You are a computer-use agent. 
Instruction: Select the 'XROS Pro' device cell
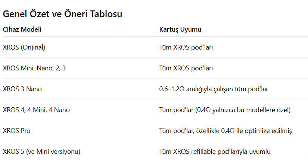16,131
